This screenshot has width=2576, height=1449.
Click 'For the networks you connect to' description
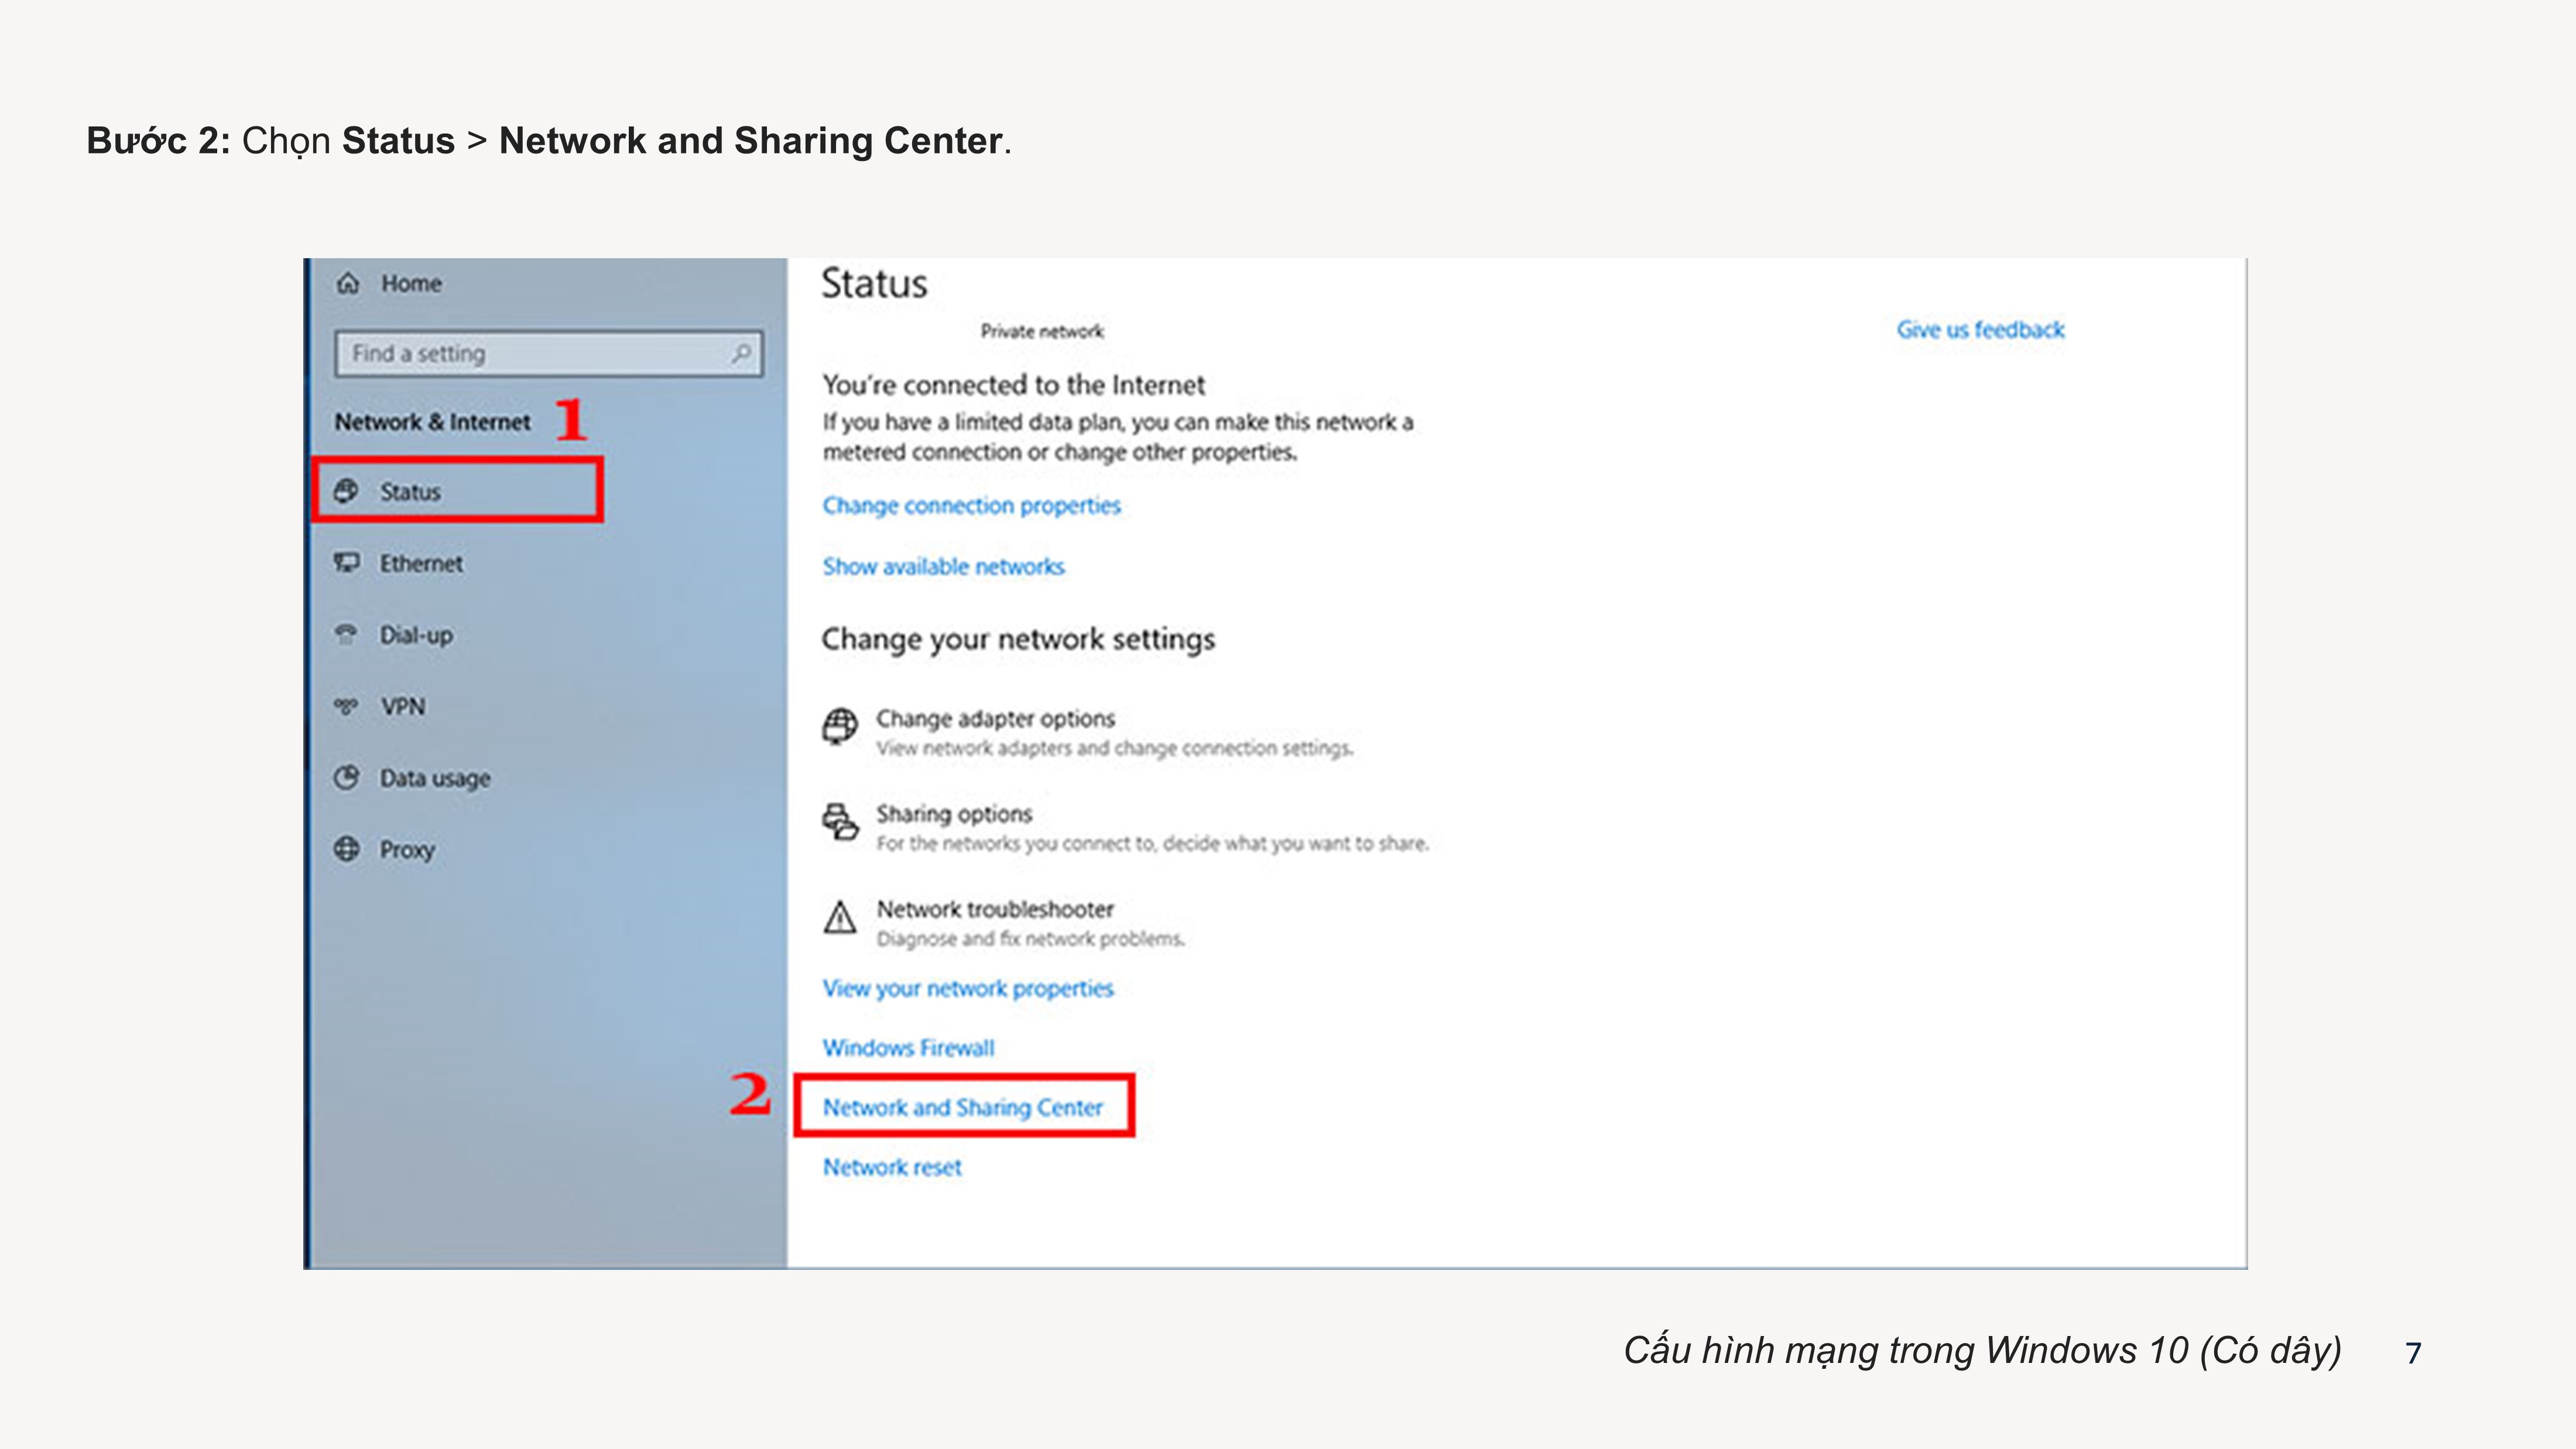coord(1153,843)
